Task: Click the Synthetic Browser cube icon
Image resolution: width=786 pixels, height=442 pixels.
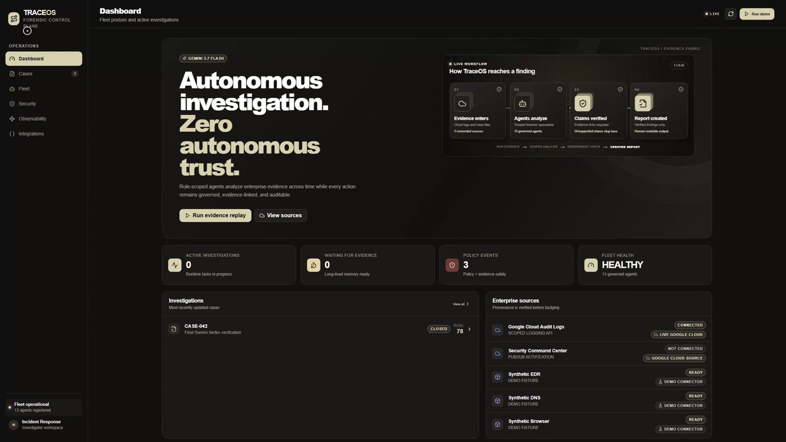Action: [498, 424]
